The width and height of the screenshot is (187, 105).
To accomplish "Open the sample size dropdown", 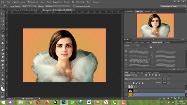I will point(29,6).
